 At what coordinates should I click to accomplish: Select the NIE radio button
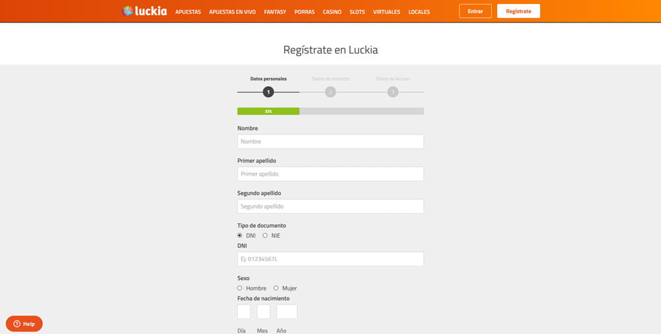click(265, 236)
